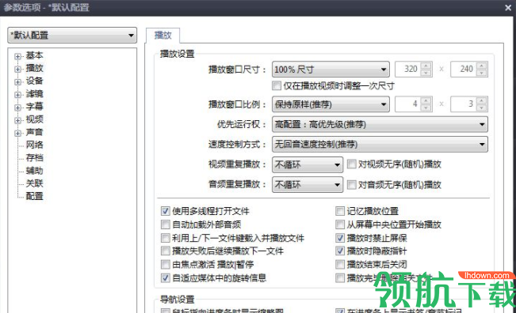516x313 pixels.
Task: Open 视频重复播放 dropdown
Action: click(x=308, y=164)
